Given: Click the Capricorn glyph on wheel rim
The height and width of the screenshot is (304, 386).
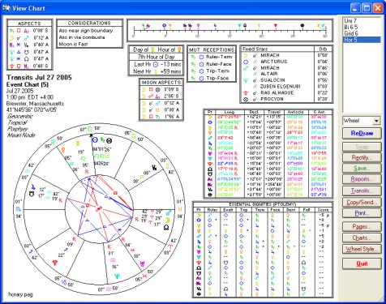Looking at the screenshot, I should point(64,282).
